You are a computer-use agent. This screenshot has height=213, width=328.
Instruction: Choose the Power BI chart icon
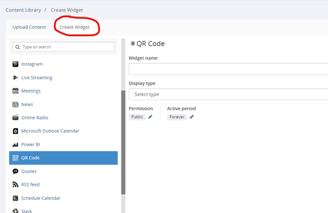[15, 145]
